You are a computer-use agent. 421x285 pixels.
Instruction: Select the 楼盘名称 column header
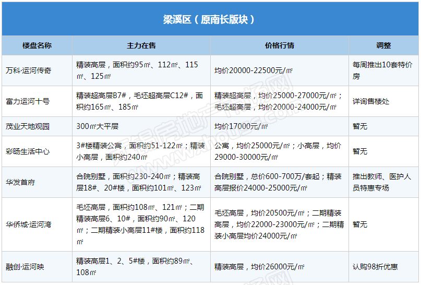(x=37, y=45)
